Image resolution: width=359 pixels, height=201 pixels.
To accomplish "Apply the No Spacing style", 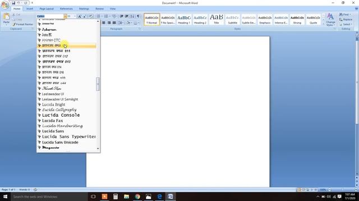I will click(x=168, y=20).
